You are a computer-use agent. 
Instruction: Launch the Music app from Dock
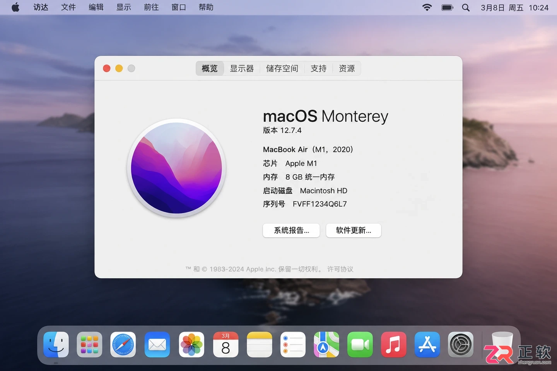pyautogui.click(x=394, y=344)
